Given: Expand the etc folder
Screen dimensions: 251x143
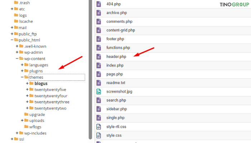Looking at the screenshot, I should click(12, 9).
